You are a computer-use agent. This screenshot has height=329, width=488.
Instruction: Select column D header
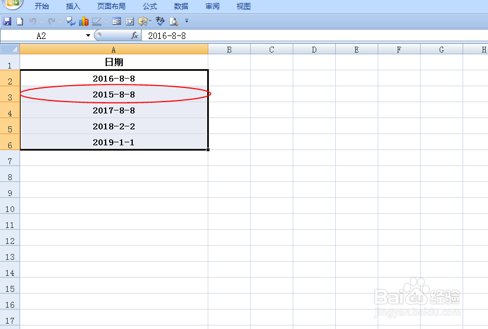[315, 49]
